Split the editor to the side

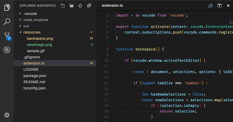coord(219,6)
